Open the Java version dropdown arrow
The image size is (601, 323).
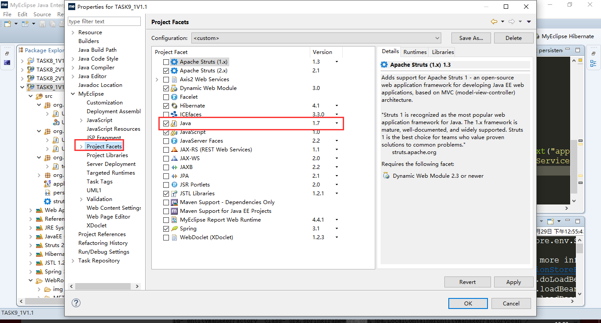point(337,123)
